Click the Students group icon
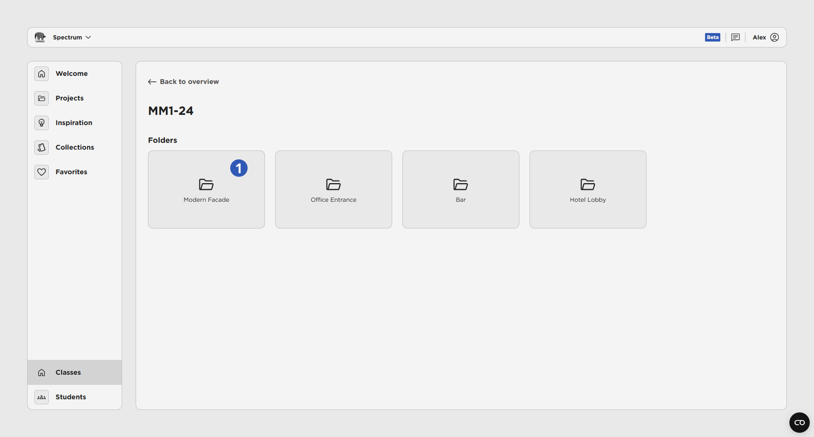 pyautogui.click(x=42, y=397)
